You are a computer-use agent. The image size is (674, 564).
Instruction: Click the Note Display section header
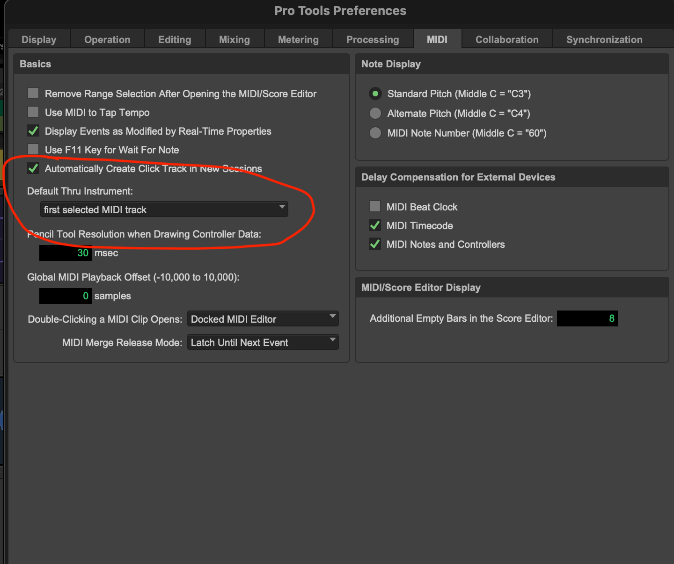coord(391,64)
